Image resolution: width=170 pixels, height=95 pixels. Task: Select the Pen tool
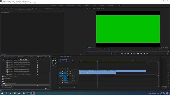click(56, 63)
